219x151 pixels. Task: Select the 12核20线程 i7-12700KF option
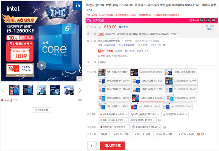click(x=115, y=89)
